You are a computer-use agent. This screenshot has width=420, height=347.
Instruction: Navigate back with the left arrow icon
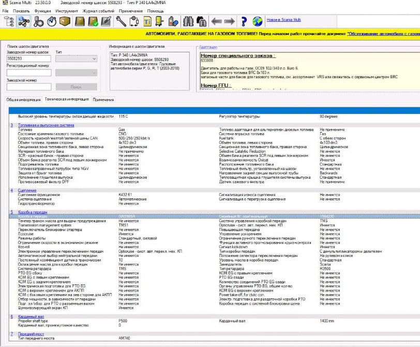(x=215, y=21)
